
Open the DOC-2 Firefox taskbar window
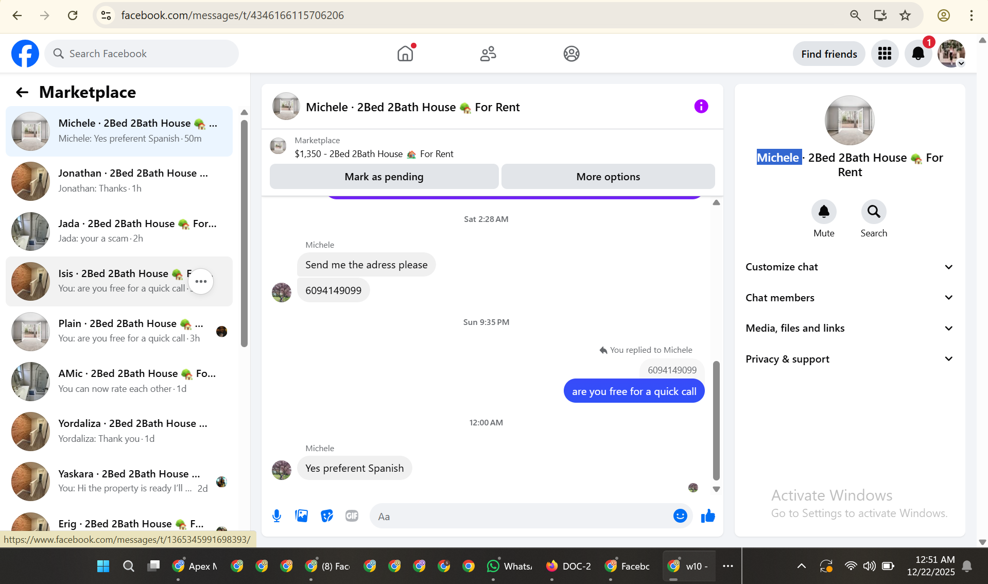tap(568, 566)
